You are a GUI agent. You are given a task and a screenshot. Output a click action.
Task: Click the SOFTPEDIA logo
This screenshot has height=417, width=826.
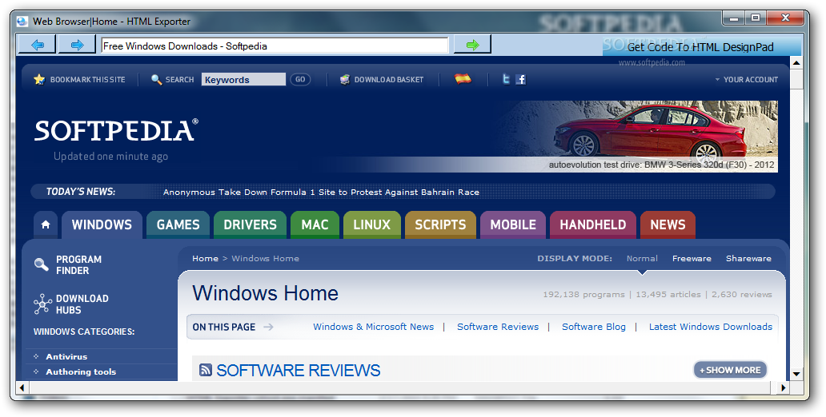point(116,130)
